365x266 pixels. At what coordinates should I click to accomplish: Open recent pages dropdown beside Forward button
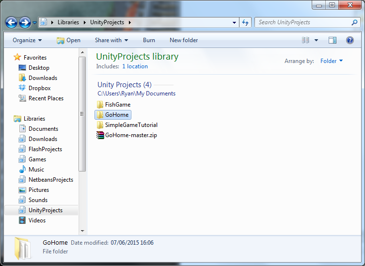[34, 23]
